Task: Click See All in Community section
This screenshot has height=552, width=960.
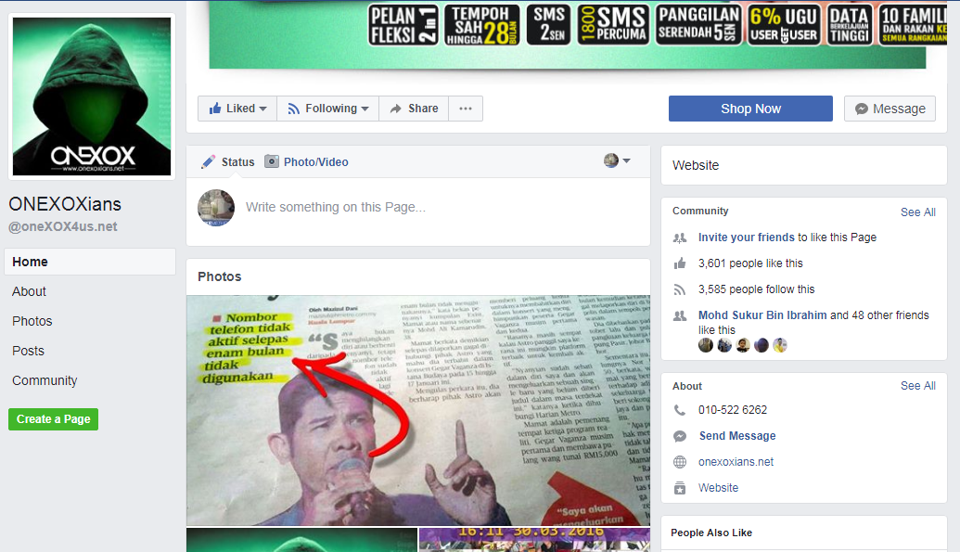Action: [x=917, y=212]
